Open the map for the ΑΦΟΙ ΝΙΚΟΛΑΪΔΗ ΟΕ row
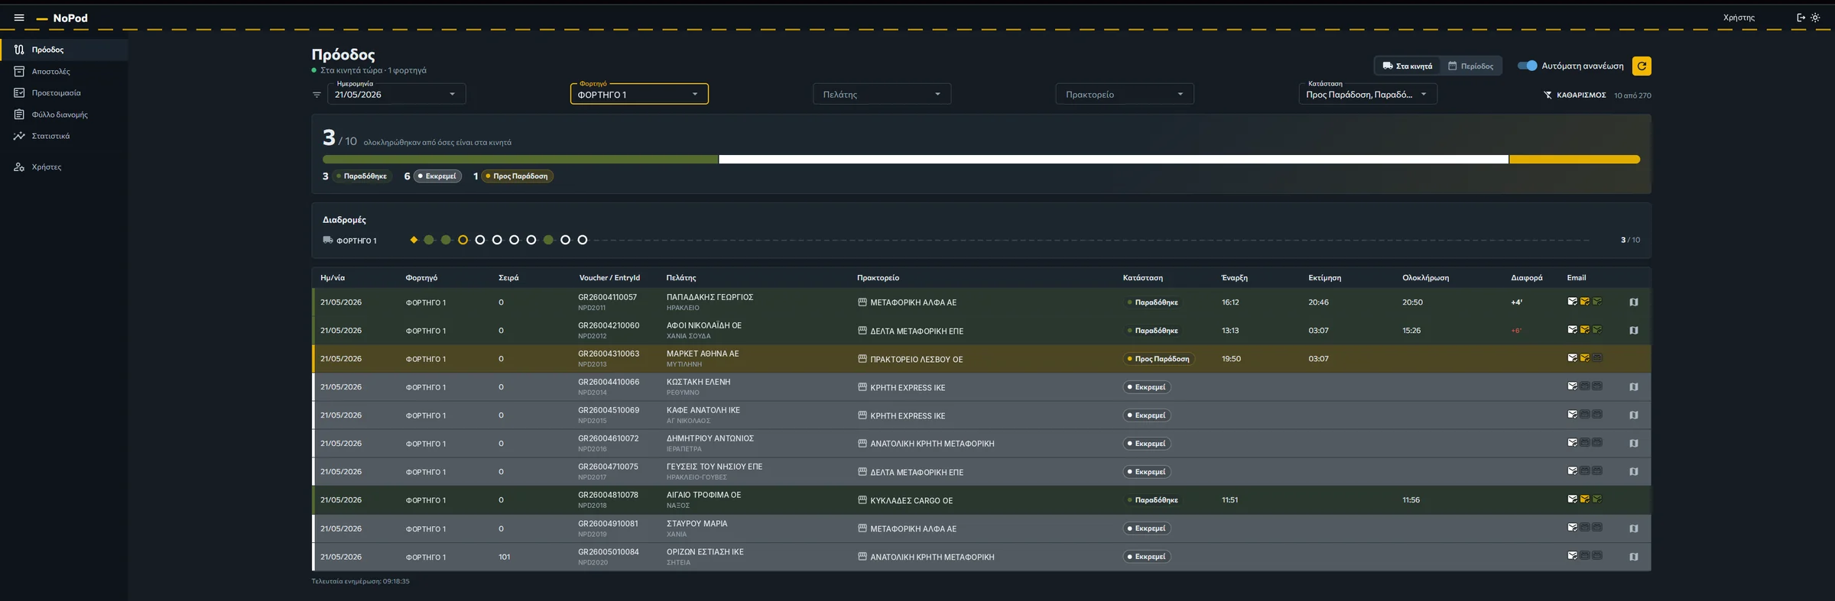This screenshot has height=601, width=1835. (x=1634, y=331)
